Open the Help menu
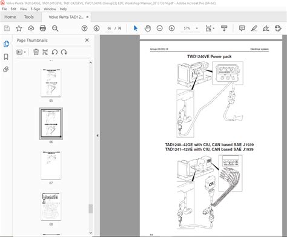 tap(63, 9)
